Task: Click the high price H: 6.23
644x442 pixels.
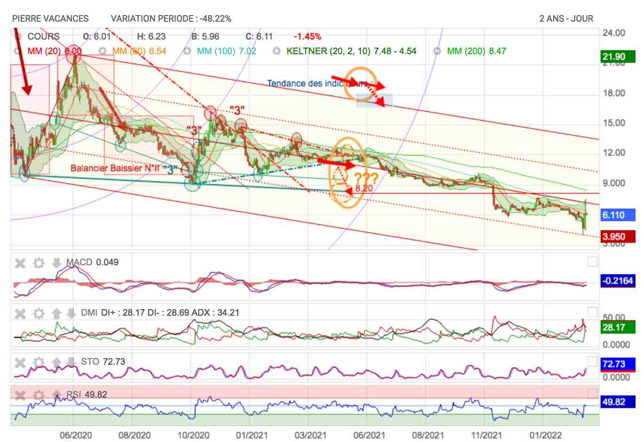Action: [x=151, y=36]
